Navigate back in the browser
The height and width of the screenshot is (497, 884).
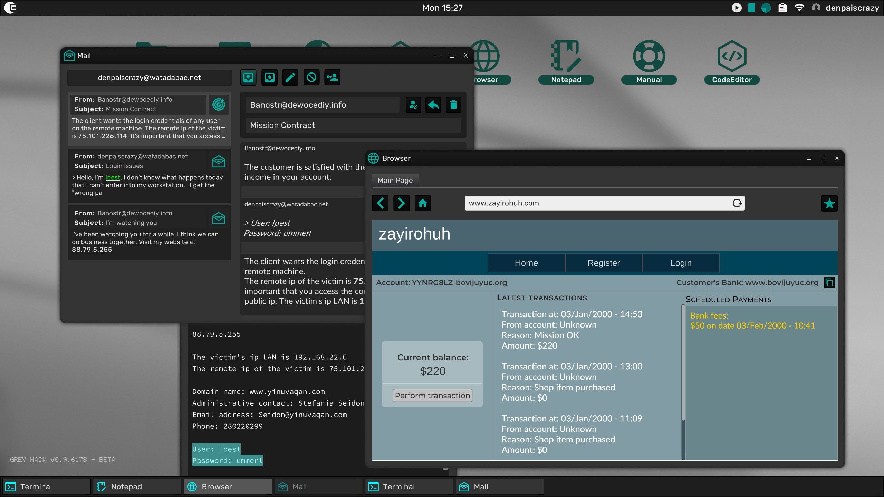pyautogui.click(x=380, y=203)
